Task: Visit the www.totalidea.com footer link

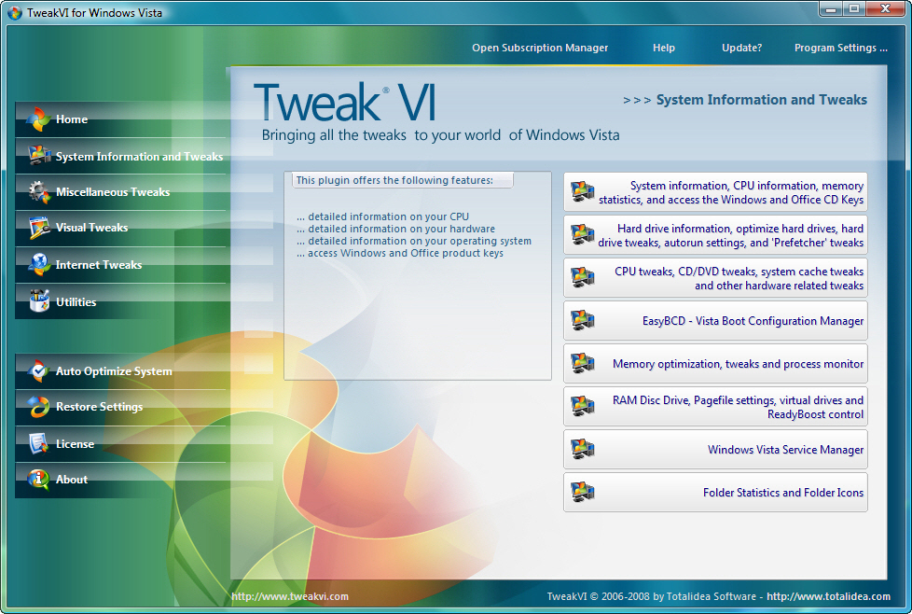Action: pyautogui.click(x=829, y=597)
